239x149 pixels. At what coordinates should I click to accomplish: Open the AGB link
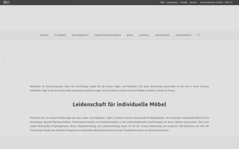pos(162,2)
